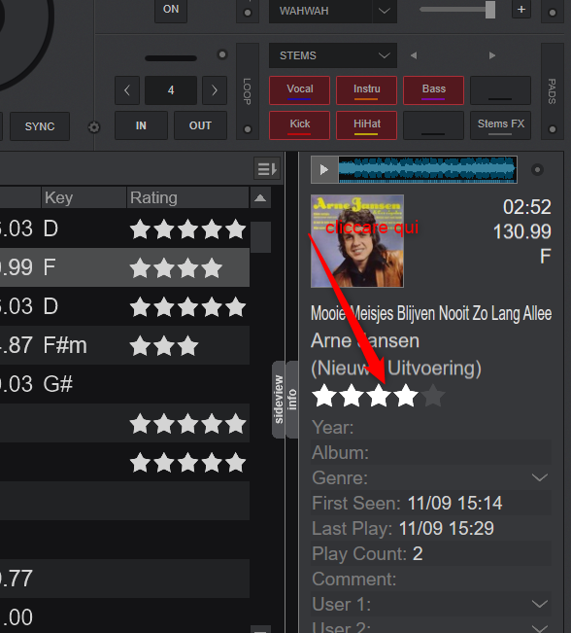Click the PADS panel label
The image size is (571, 633).
pos(552,91)
